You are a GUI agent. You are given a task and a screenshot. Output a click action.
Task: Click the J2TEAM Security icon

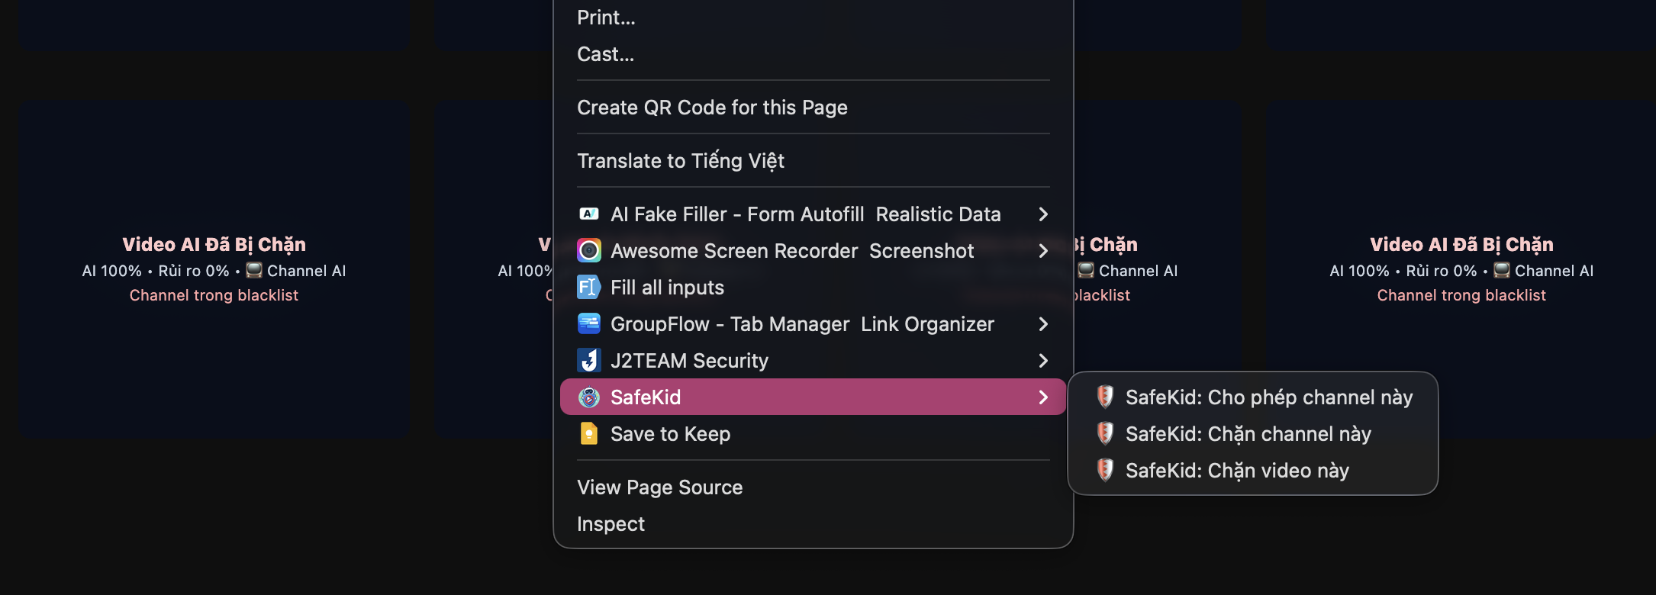pyautogui.click(x=588, y=361)
